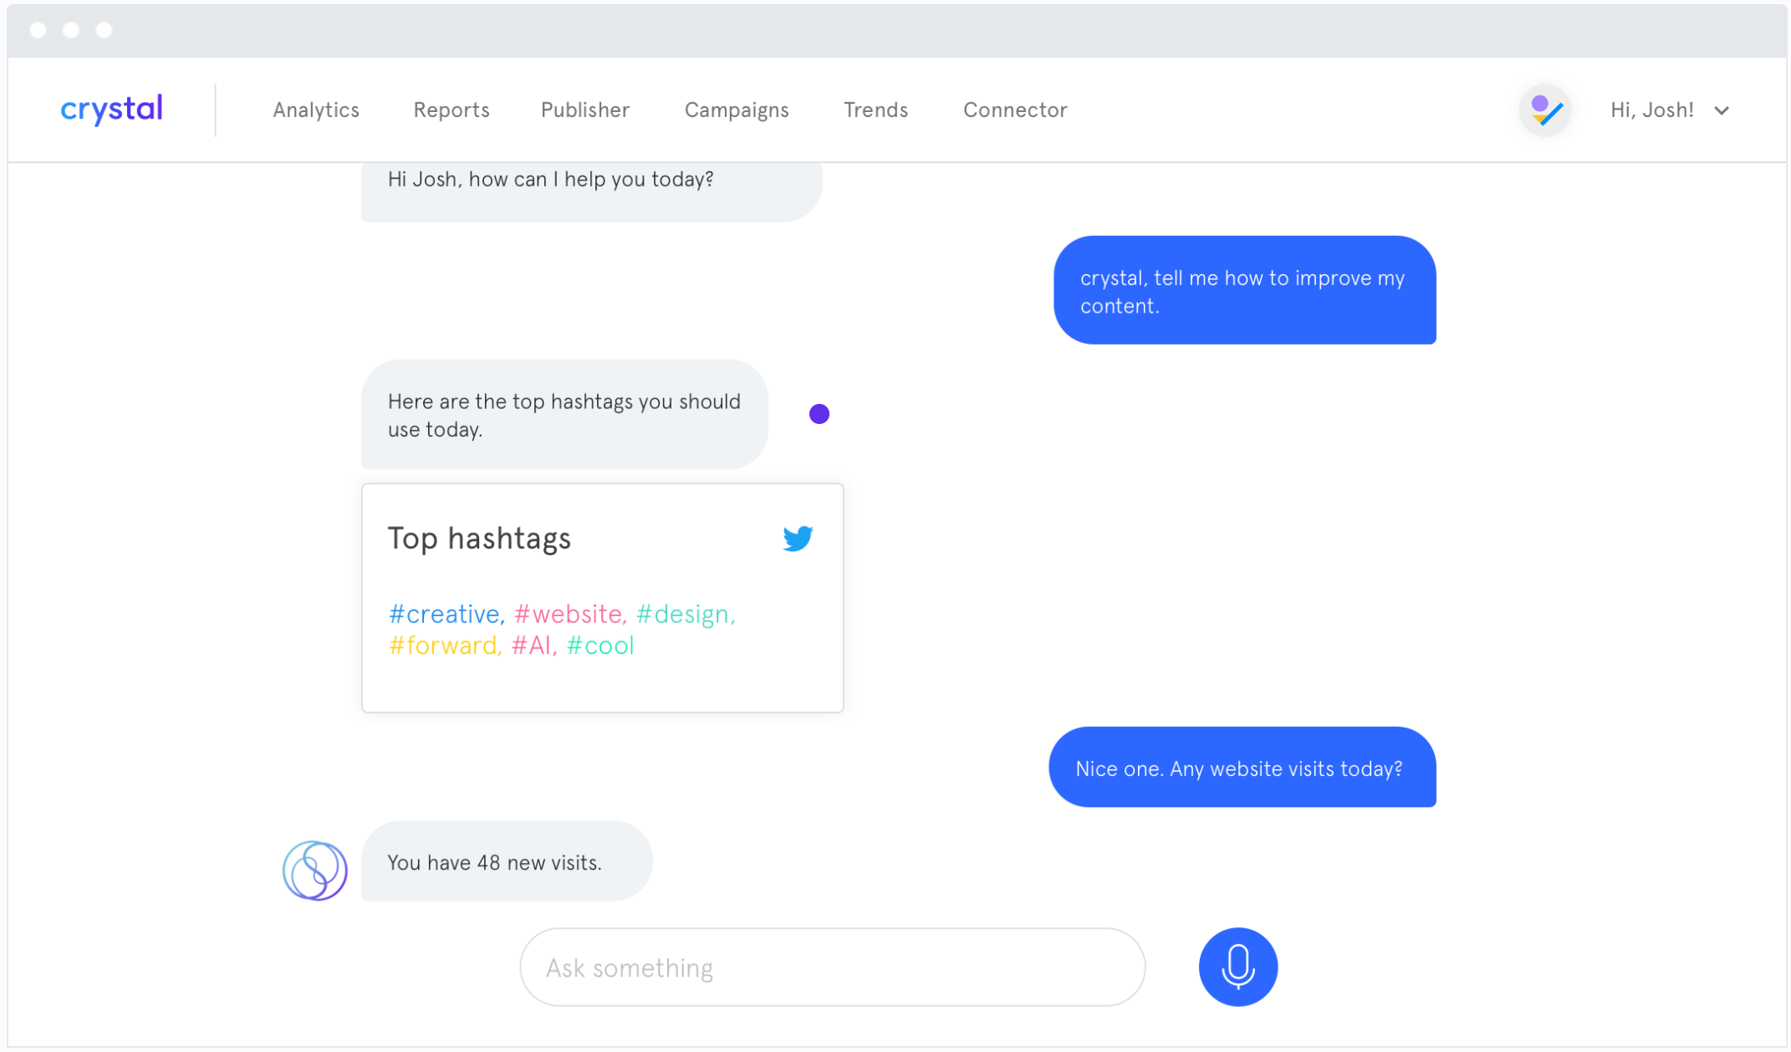The image size is (1791, 1052).
Task: Focus the Ask something input field
Action: tap(831, 968)
